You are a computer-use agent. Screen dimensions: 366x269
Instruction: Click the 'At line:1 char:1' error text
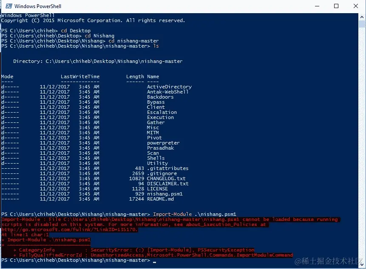coord(25,235)
